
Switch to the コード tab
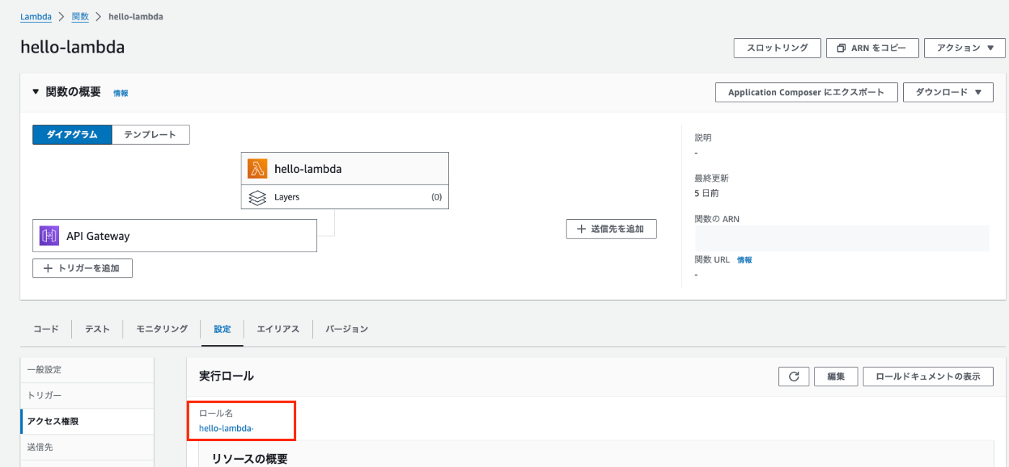46,329
